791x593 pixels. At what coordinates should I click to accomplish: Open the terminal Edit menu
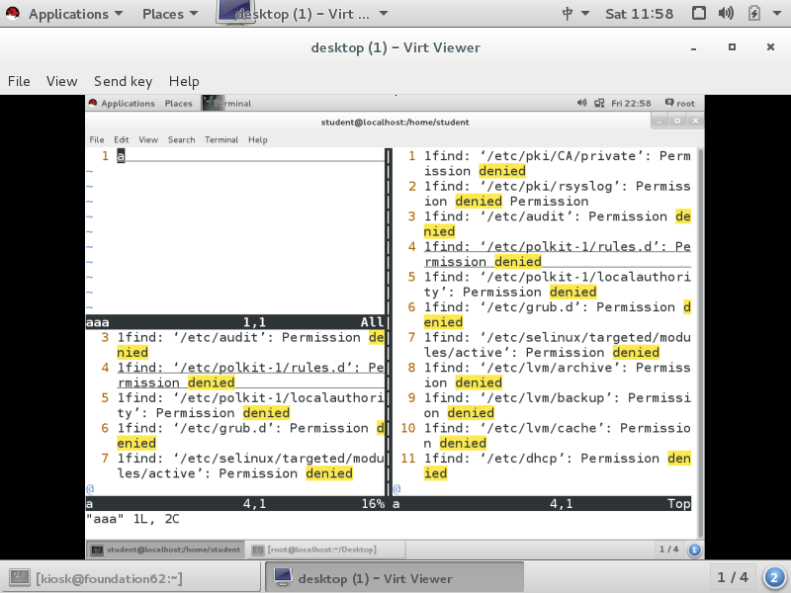pyautogui.click(x=121, y=139)
